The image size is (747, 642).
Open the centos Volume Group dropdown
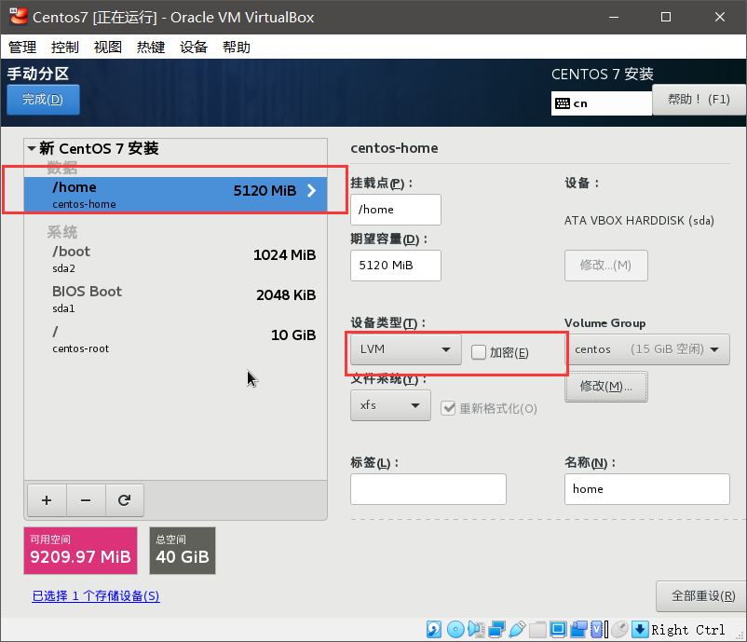click(647, 349)
